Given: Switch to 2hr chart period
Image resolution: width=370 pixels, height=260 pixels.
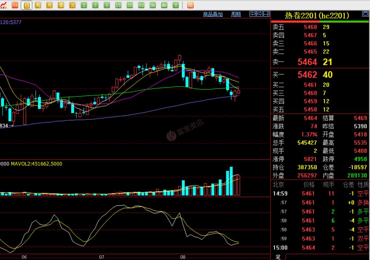Looking at the screenshot, I should coord(153,5).
